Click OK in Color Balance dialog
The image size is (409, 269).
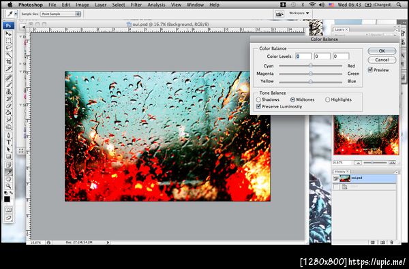coord(382,51)
